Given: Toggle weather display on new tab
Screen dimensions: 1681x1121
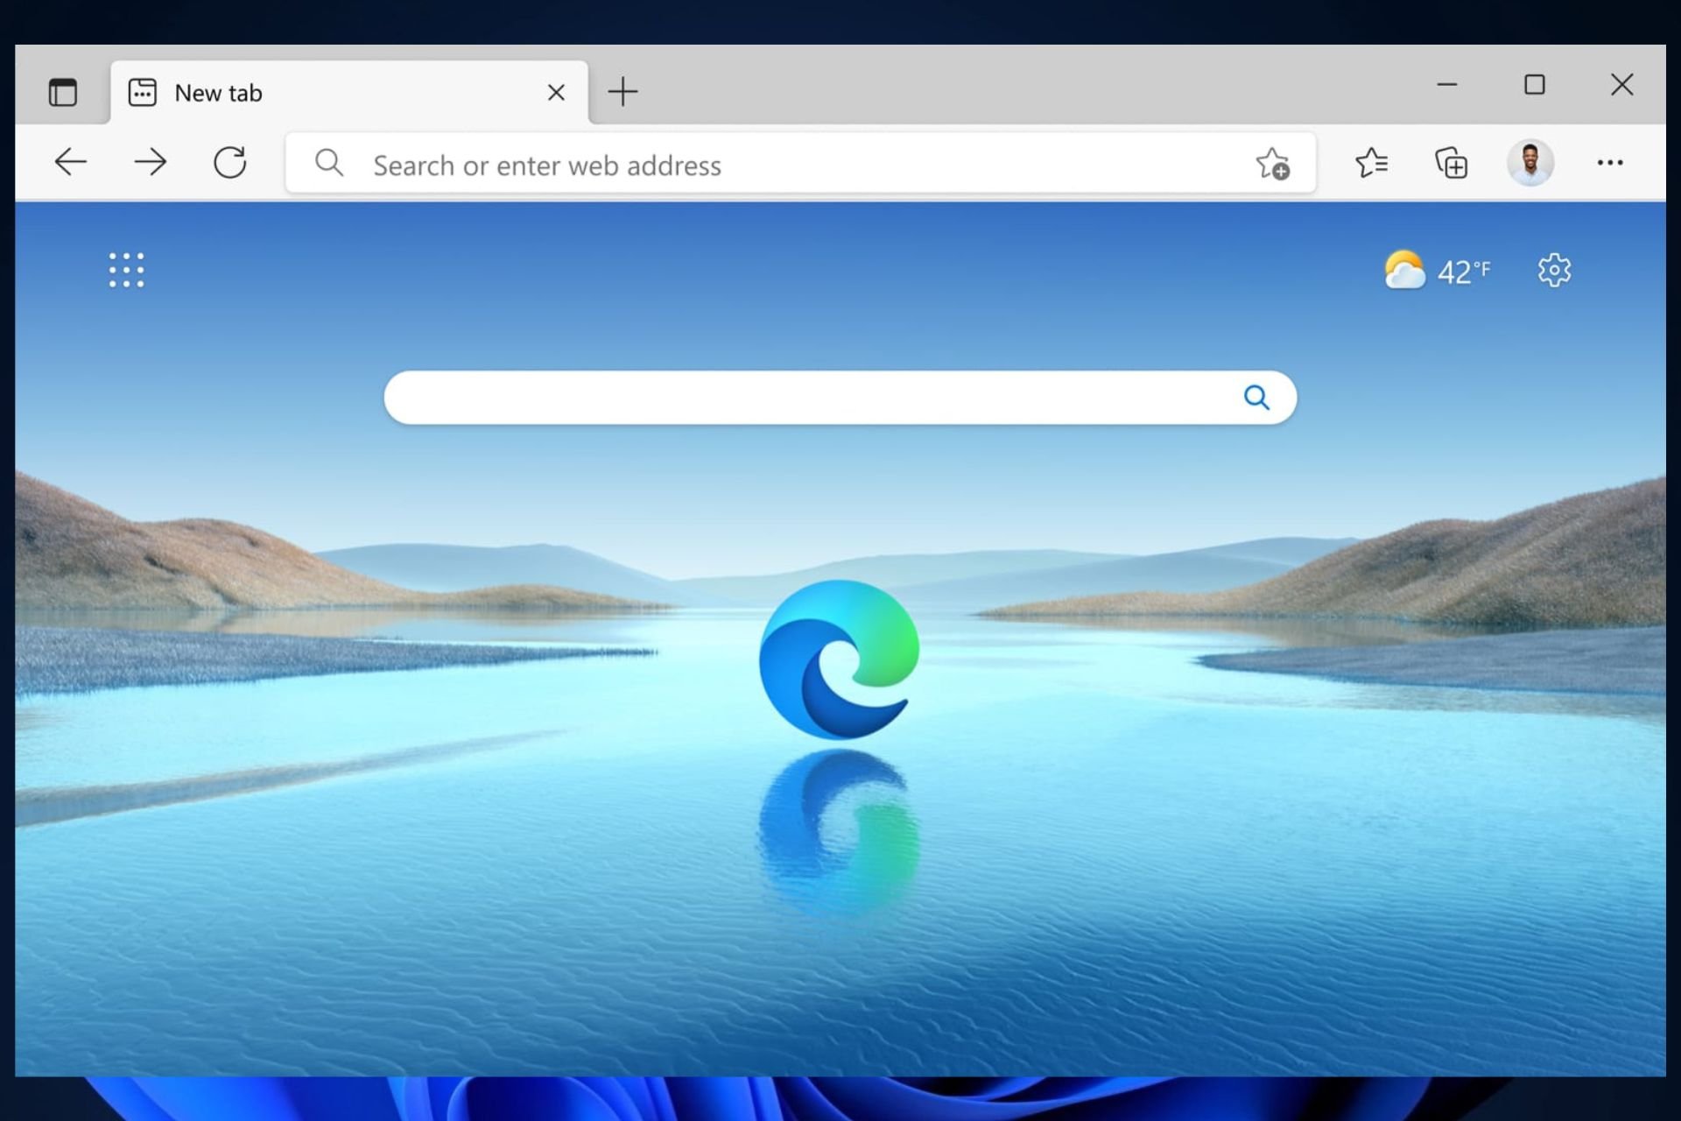Looking at the screenshot, I should point(1438,271).
